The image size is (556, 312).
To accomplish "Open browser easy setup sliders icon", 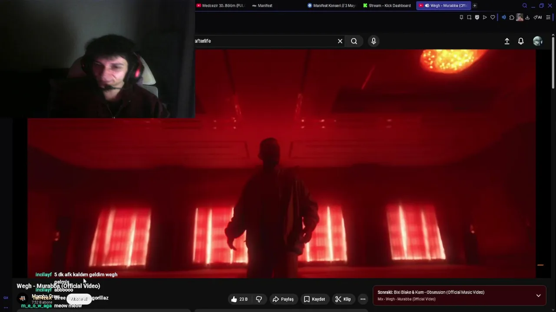I will 548,17.
